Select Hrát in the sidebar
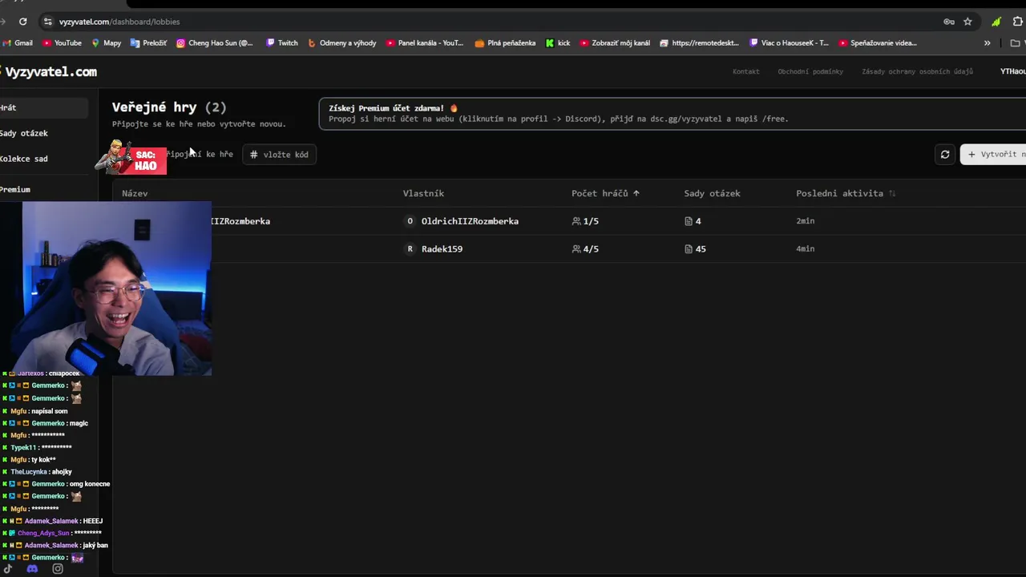Image resolution: width=1026 pixels, height=577 pixels. point(44,107)
